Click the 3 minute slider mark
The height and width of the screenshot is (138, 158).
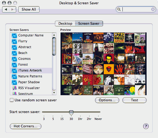(x=44, y=119)
